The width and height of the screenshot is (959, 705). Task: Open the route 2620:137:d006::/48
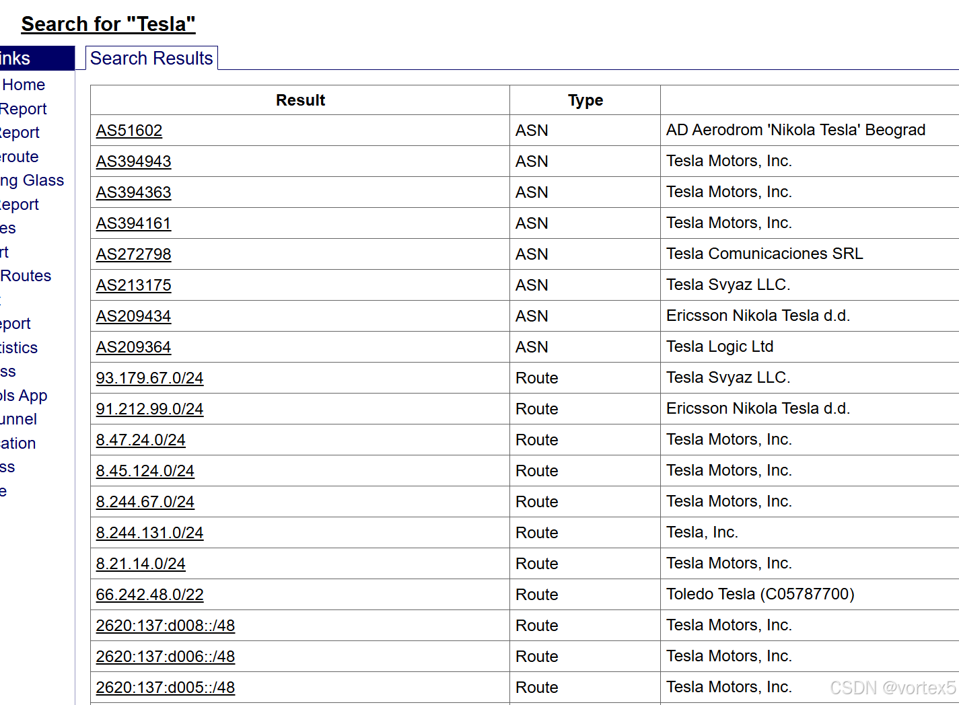(x=166, y=657)
